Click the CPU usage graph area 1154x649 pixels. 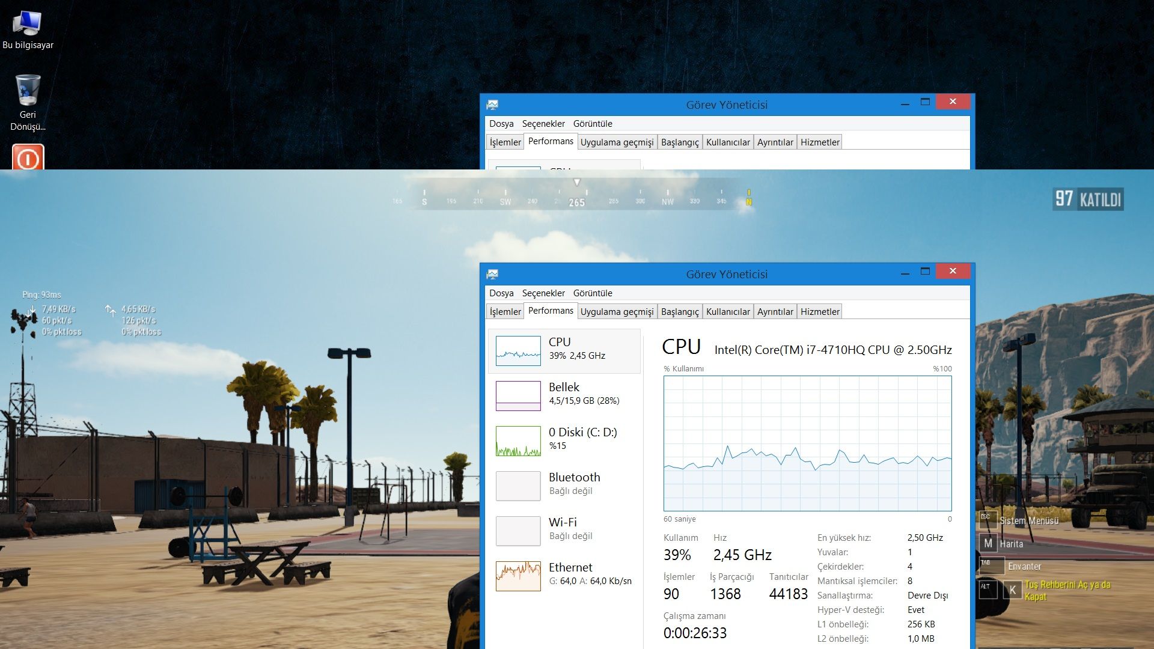point(807,443)
